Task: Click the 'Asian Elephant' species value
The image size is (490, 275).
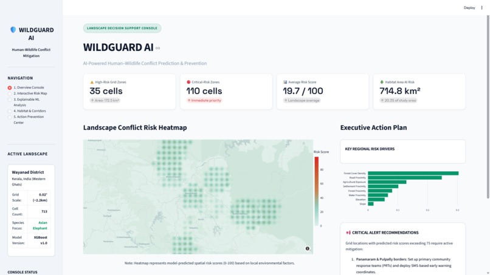Action: tap(40, 225)
